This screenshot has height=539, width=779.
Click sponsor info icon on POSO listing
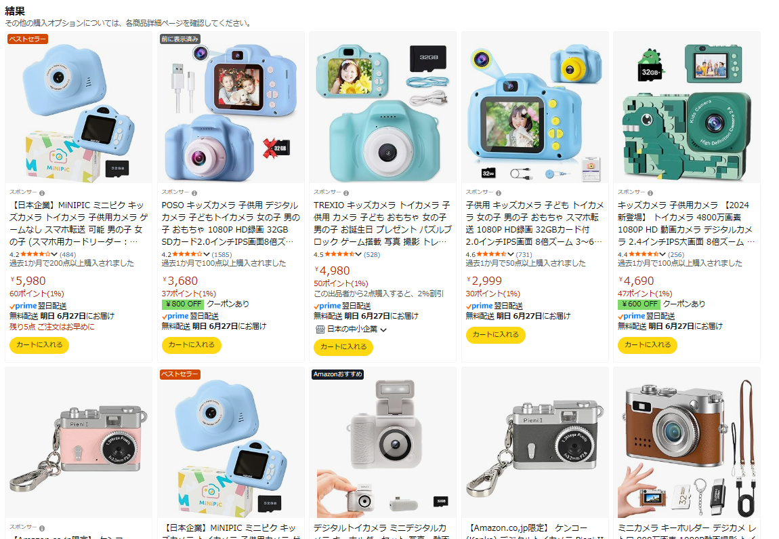point(194,193)
